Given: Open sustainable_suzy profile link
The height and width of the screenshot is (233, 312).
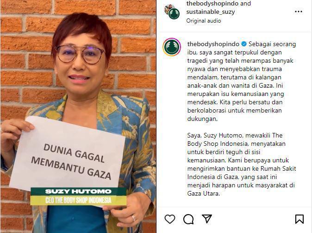Looking at the screenshot, I should (211, 12).
